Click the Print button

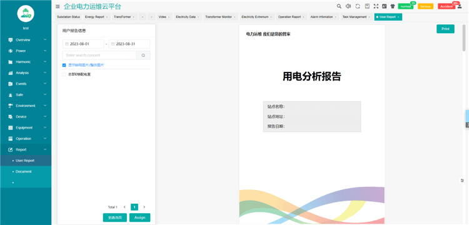point(445,29)
